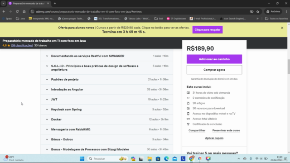
Task: Open the 69 classificações ratings link
Action: pos(22,45)
